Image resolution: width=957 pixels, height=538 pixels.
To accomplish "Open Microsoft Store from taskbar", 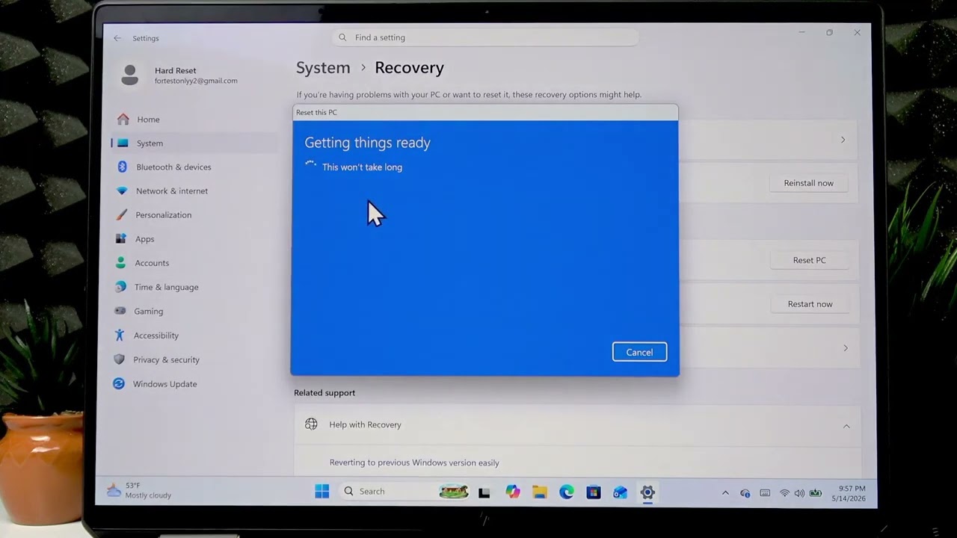I will (x=594, y=492).
